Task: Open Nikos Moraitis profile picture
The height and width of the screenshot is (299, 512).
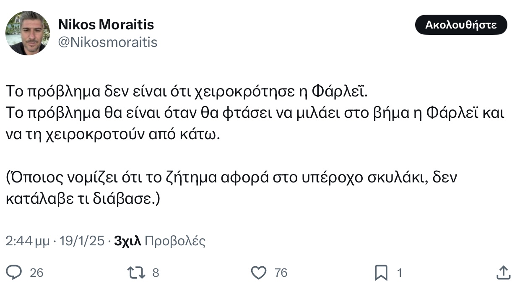Action: [28, 33]
